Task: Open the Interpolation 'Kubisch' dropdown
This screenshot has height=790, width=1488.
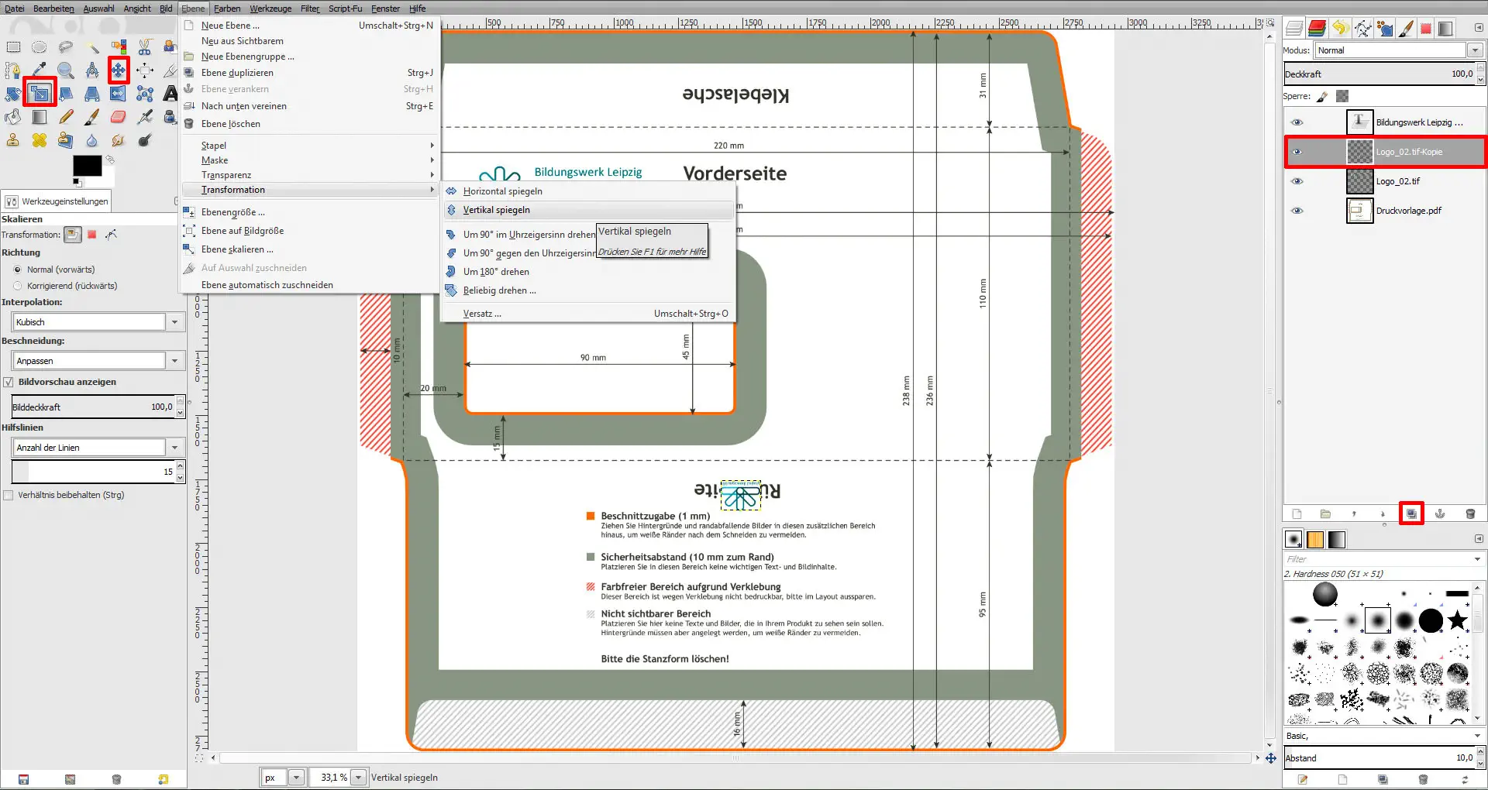Action: click(x=174, y=322)
